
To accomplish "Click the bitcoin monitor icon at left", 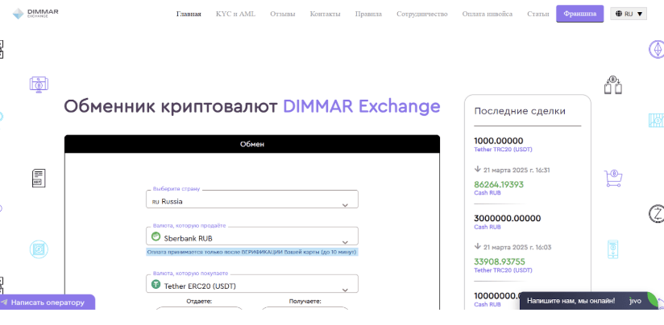I will 39,84.
